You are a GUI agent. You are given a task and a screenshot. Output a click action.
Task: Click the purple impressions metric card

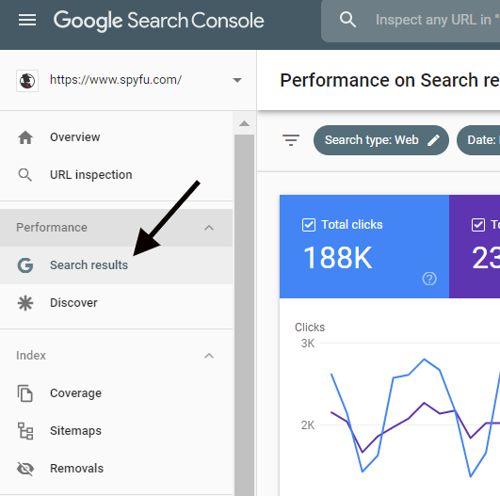475,247
